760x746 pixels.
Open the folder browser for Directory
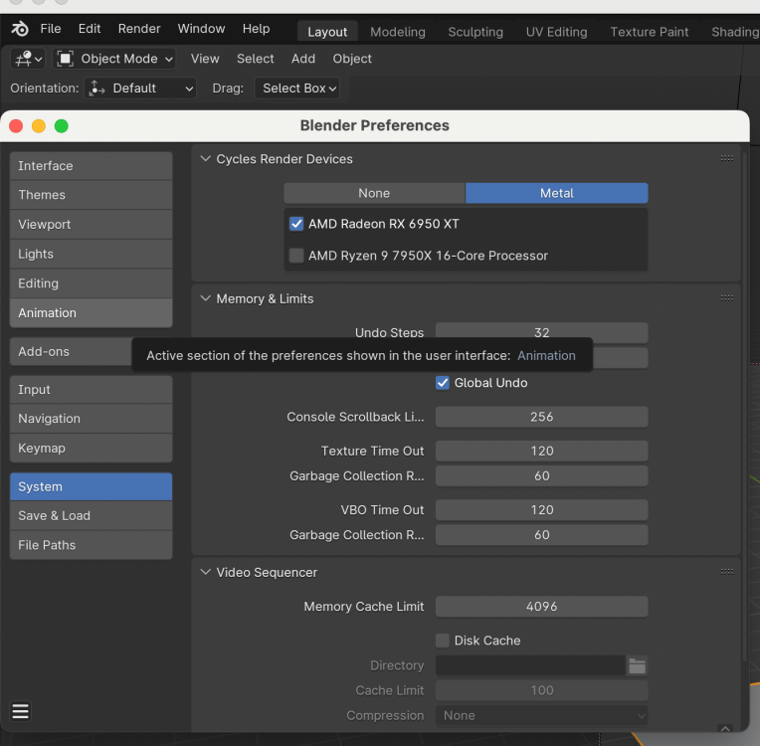click(637, 665)
